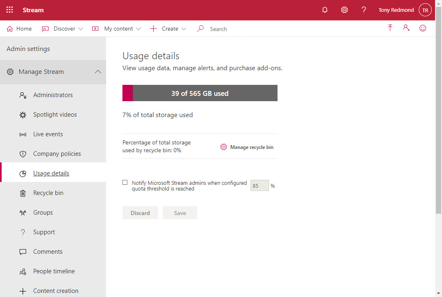The height and width of the screenshot is (297, 442).
Task: Click the Comments speech bubble icon
Action: coord(23,252)
